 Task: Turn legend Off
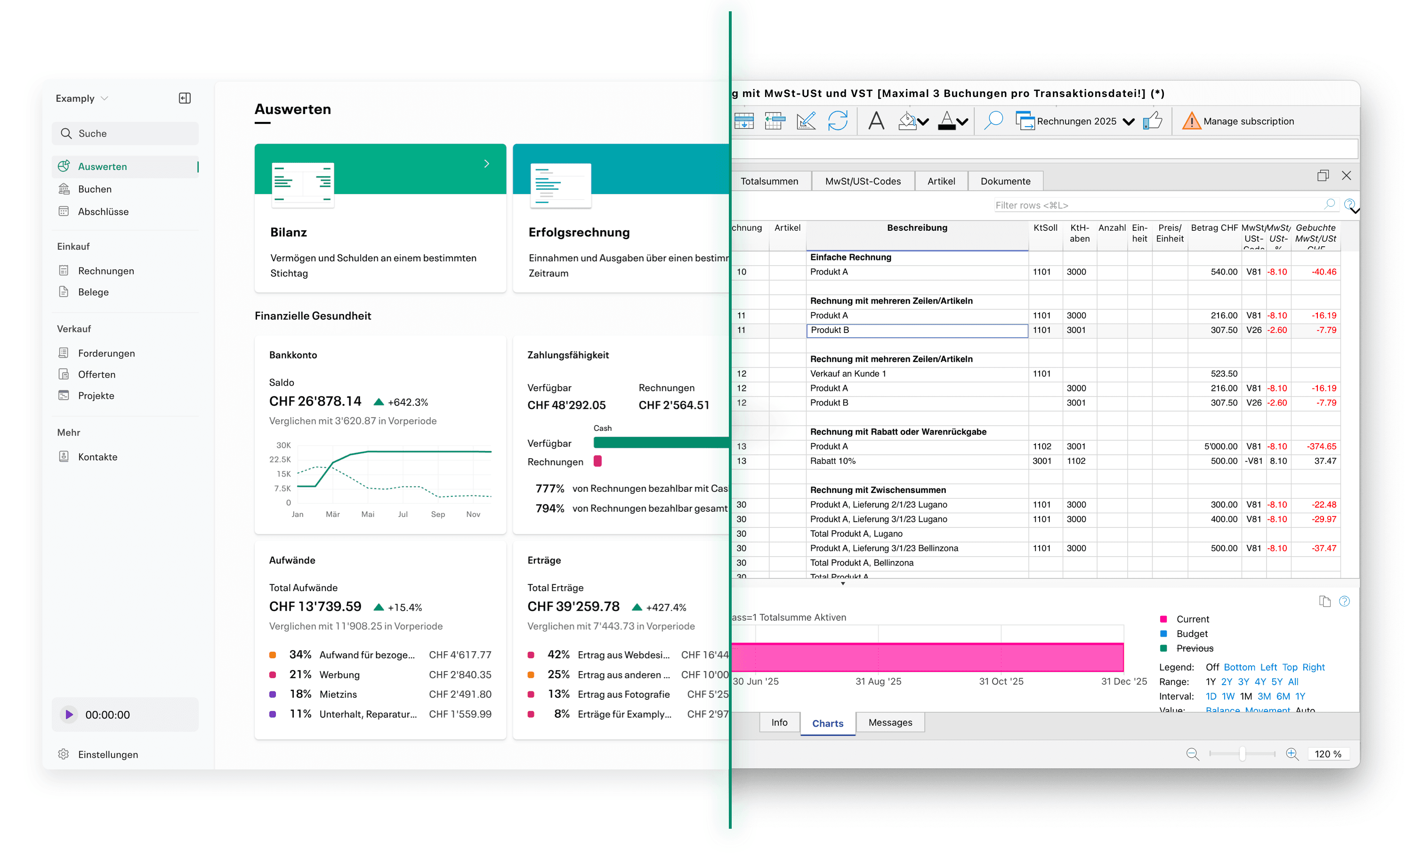coord(1211,667)
